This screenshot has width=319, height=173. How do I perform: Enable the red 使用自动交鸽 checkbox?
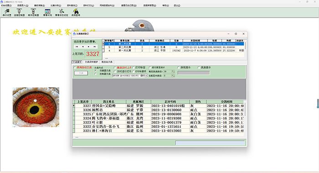(75, 68)
